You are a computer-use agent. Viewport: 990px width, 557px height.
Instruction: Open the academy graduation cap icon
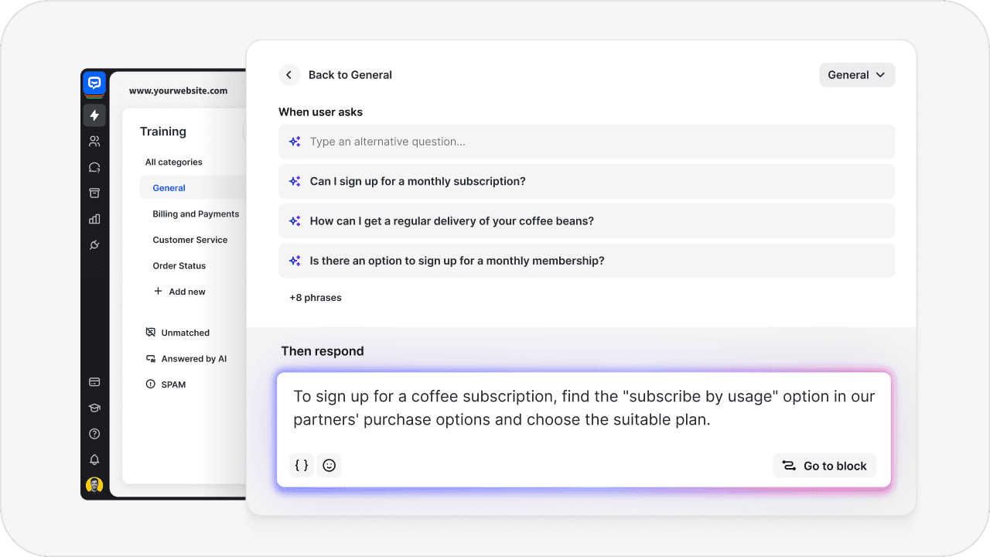[x=94, y=408]
